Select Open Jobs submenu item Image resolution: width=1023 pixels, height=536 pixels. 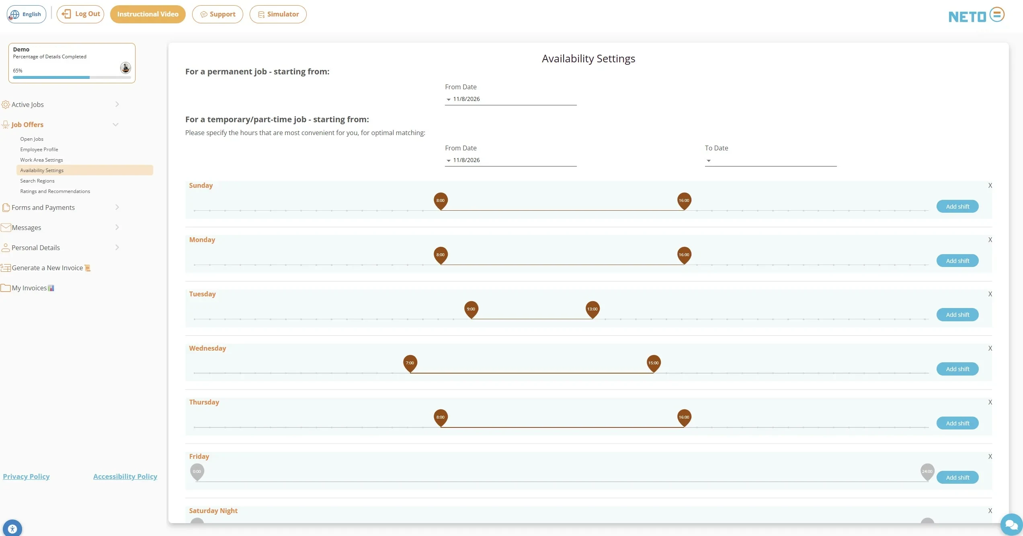pos(32,139)
